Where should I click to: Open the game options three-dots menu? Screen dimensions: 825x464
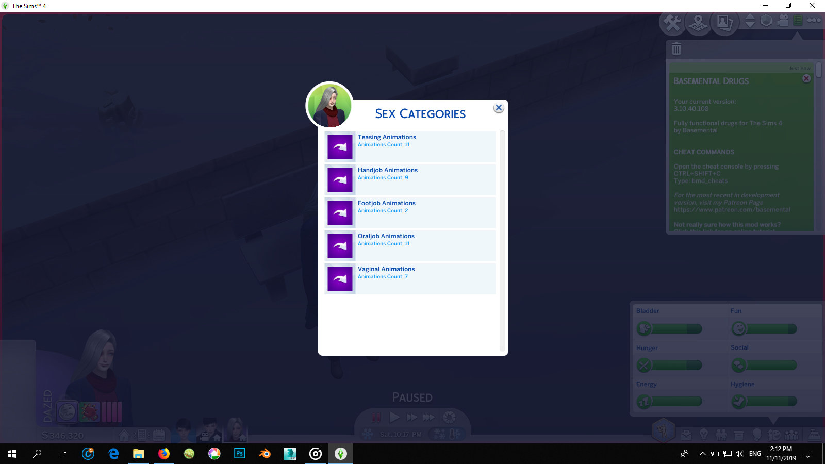(814, 21)
